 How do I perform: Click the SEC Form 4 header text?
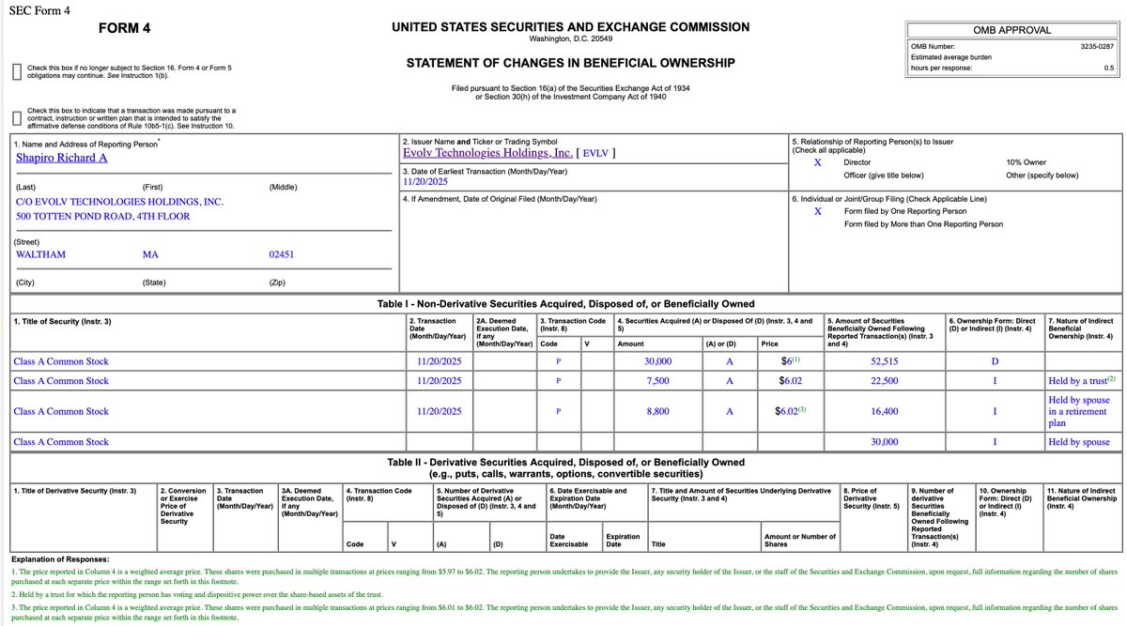point(38,9)
